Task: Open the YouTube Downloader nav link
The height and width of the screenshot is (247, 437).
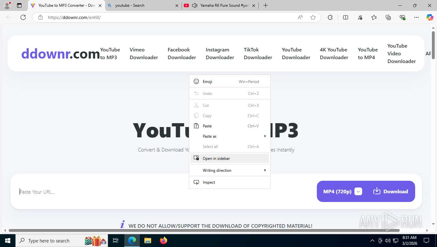Action: (x=296, y=53)
